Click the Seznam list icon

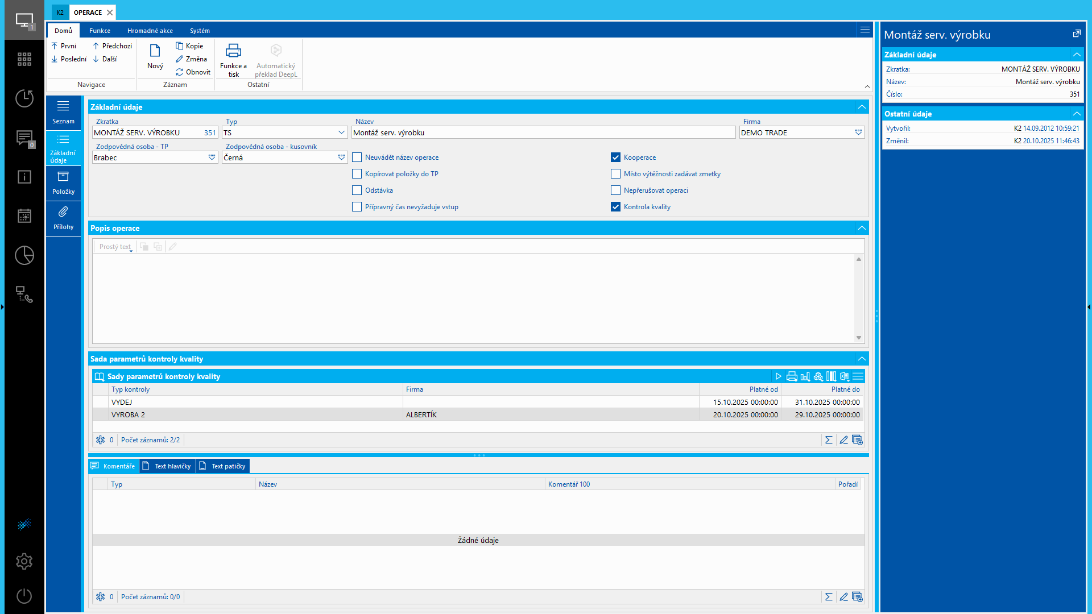tap(63, 106)
